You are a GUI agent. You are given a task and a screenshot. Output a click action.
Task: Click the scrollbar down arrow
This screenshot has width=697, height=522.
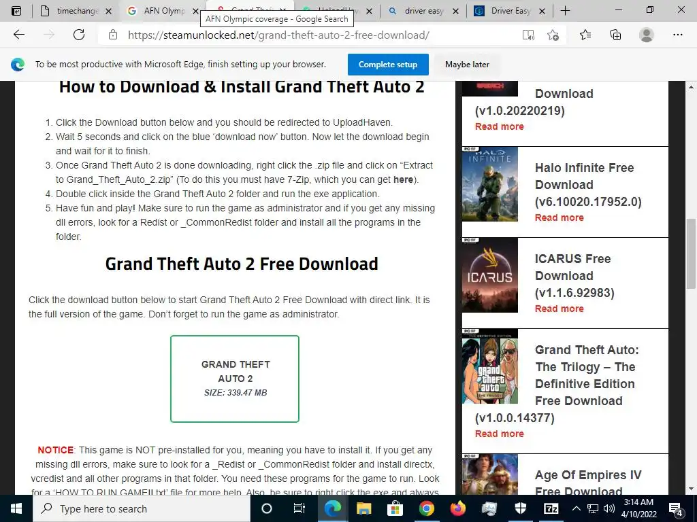[692, 489]
